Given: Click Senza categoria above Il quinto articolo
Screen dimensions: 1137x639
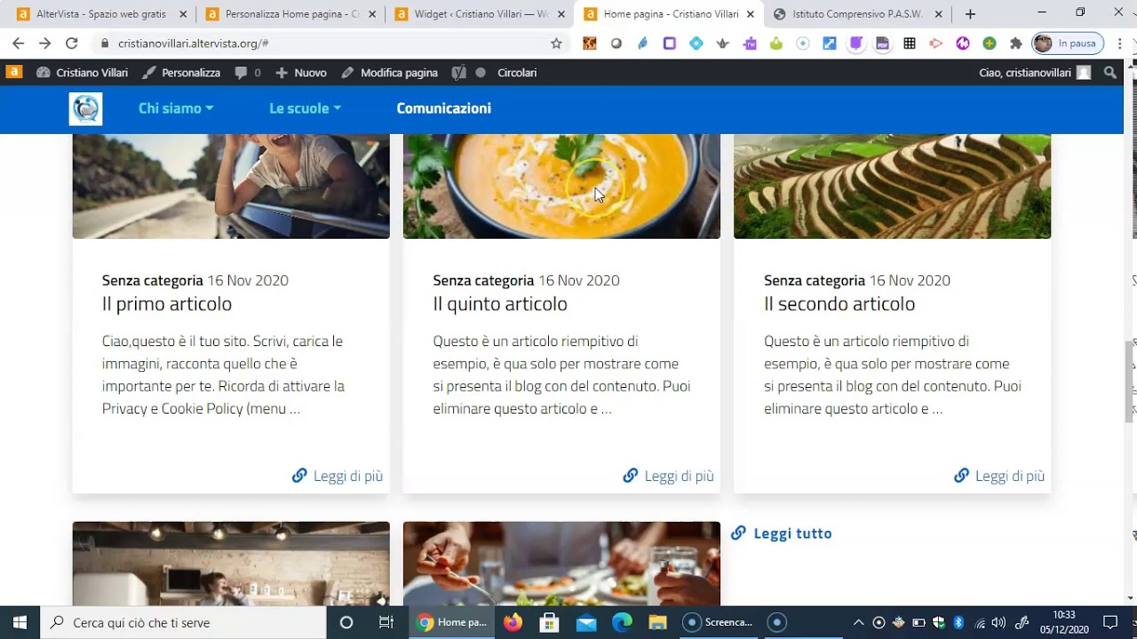Looking at the screenshot, I should [x=483, y=280].
